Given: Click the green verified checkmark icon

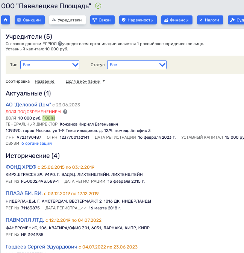Looking at the screenshot, I should (x=98, y=6).
